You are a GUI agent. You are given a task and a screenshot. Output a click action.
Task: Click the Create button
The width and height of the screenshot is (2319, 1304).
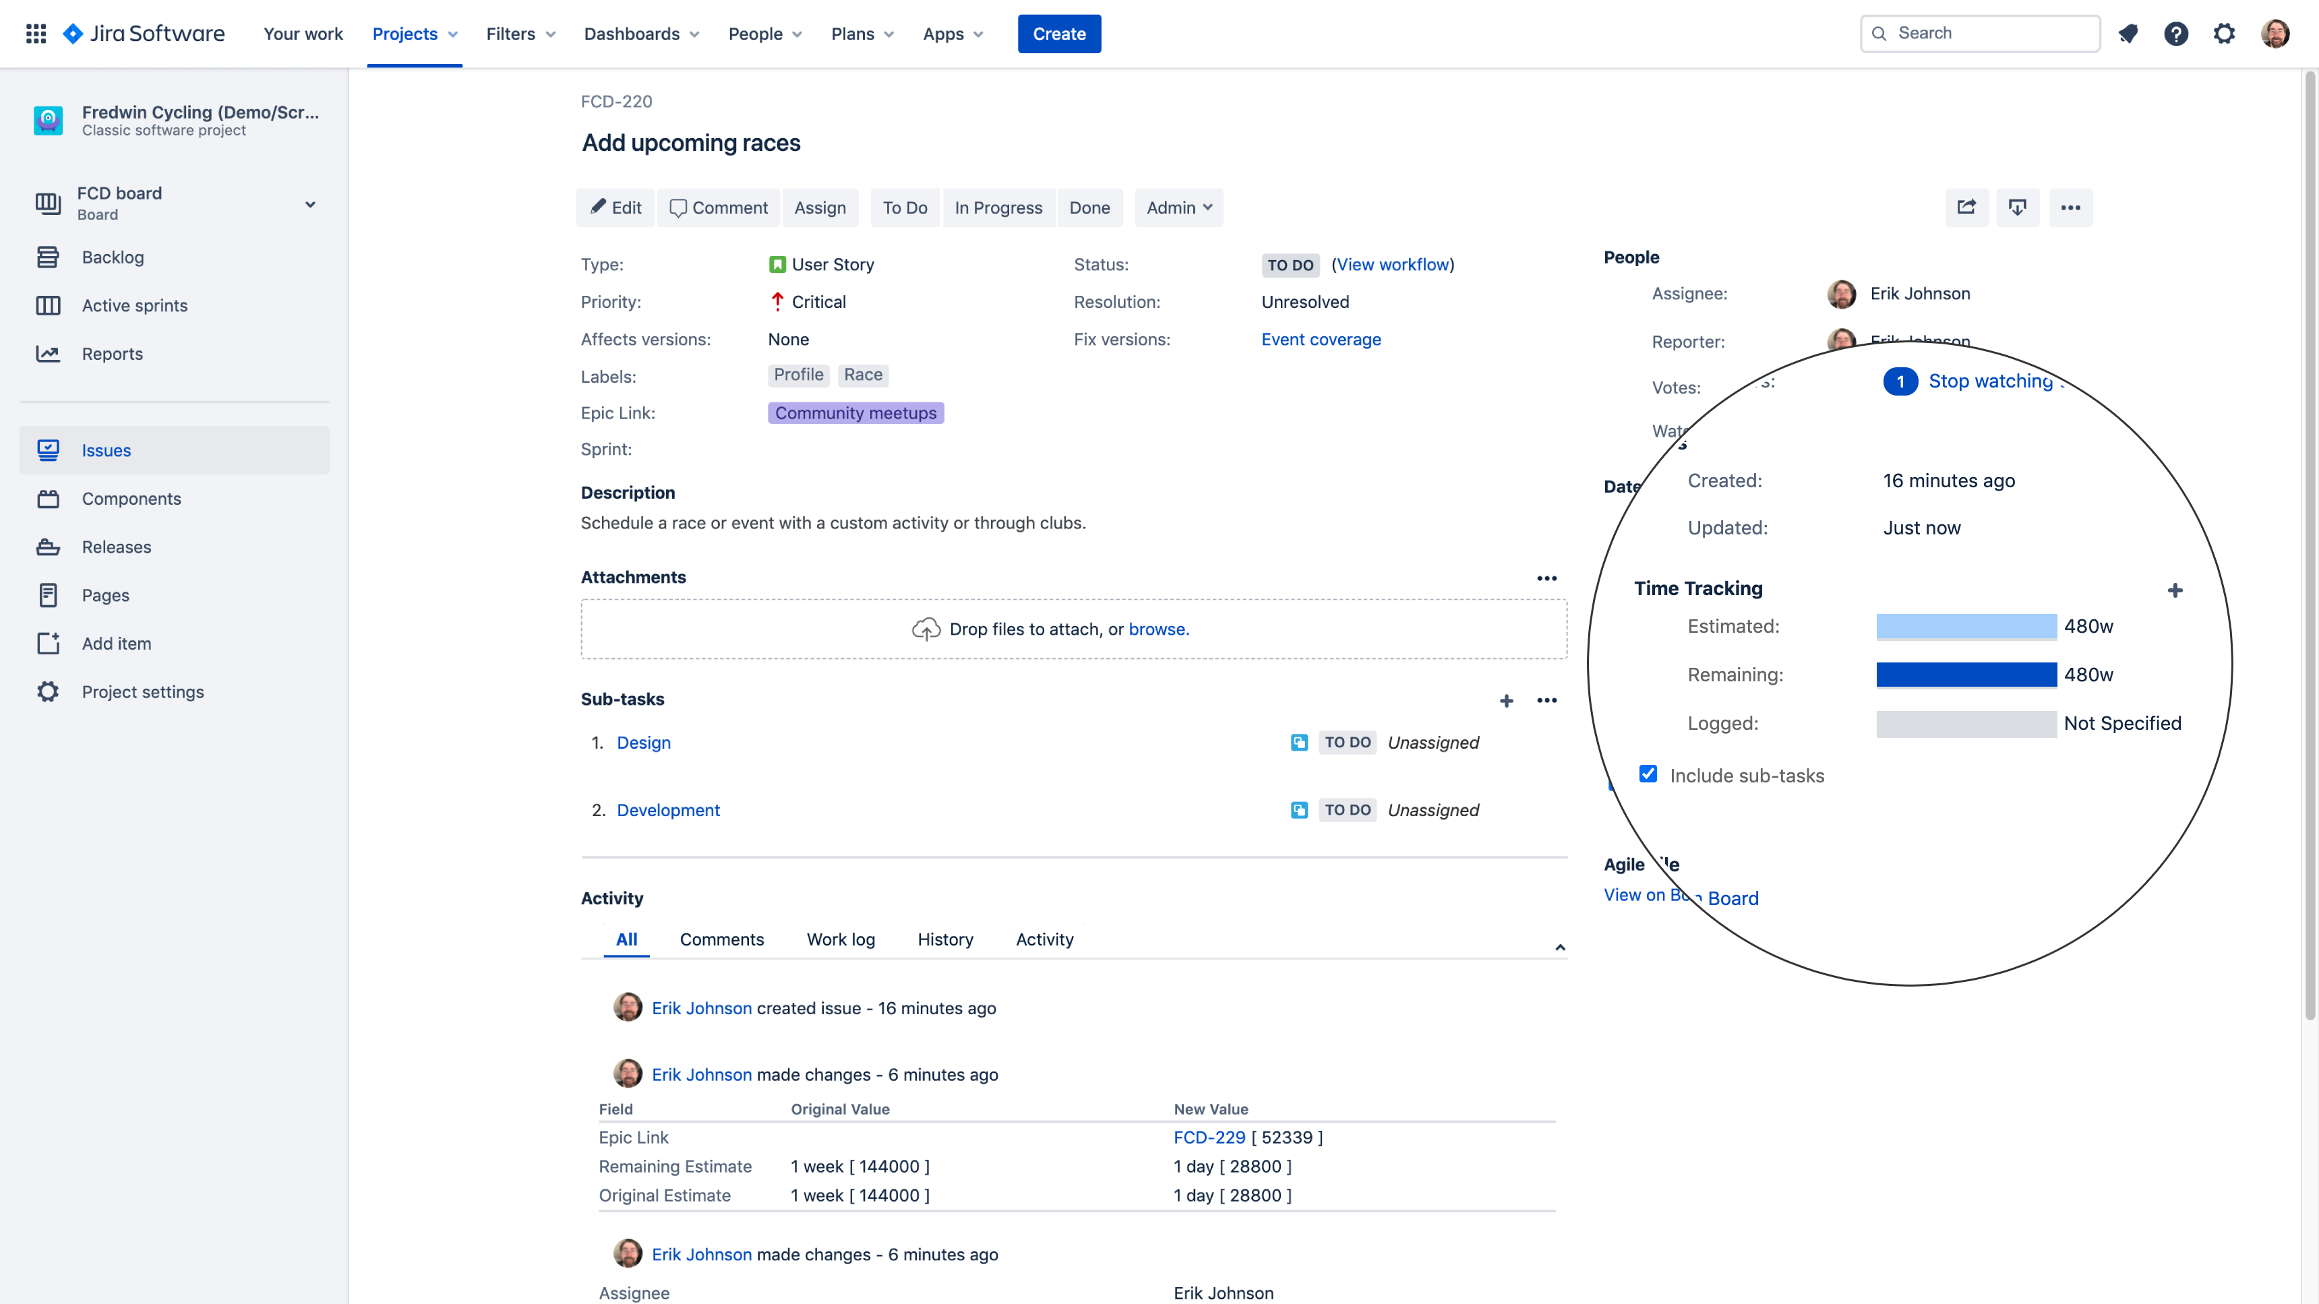coord(1058,33)
